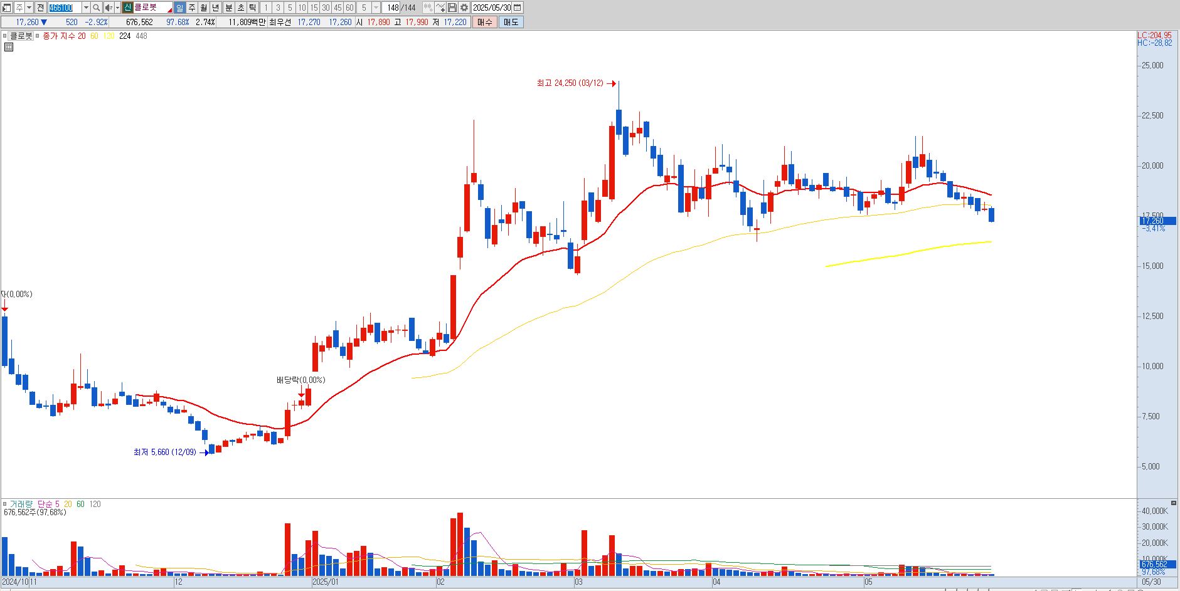Click the grid table icon below chart legend
The width and height of the screenshot is (1180, 591).
pyautogui.click(x=9, y=46)
